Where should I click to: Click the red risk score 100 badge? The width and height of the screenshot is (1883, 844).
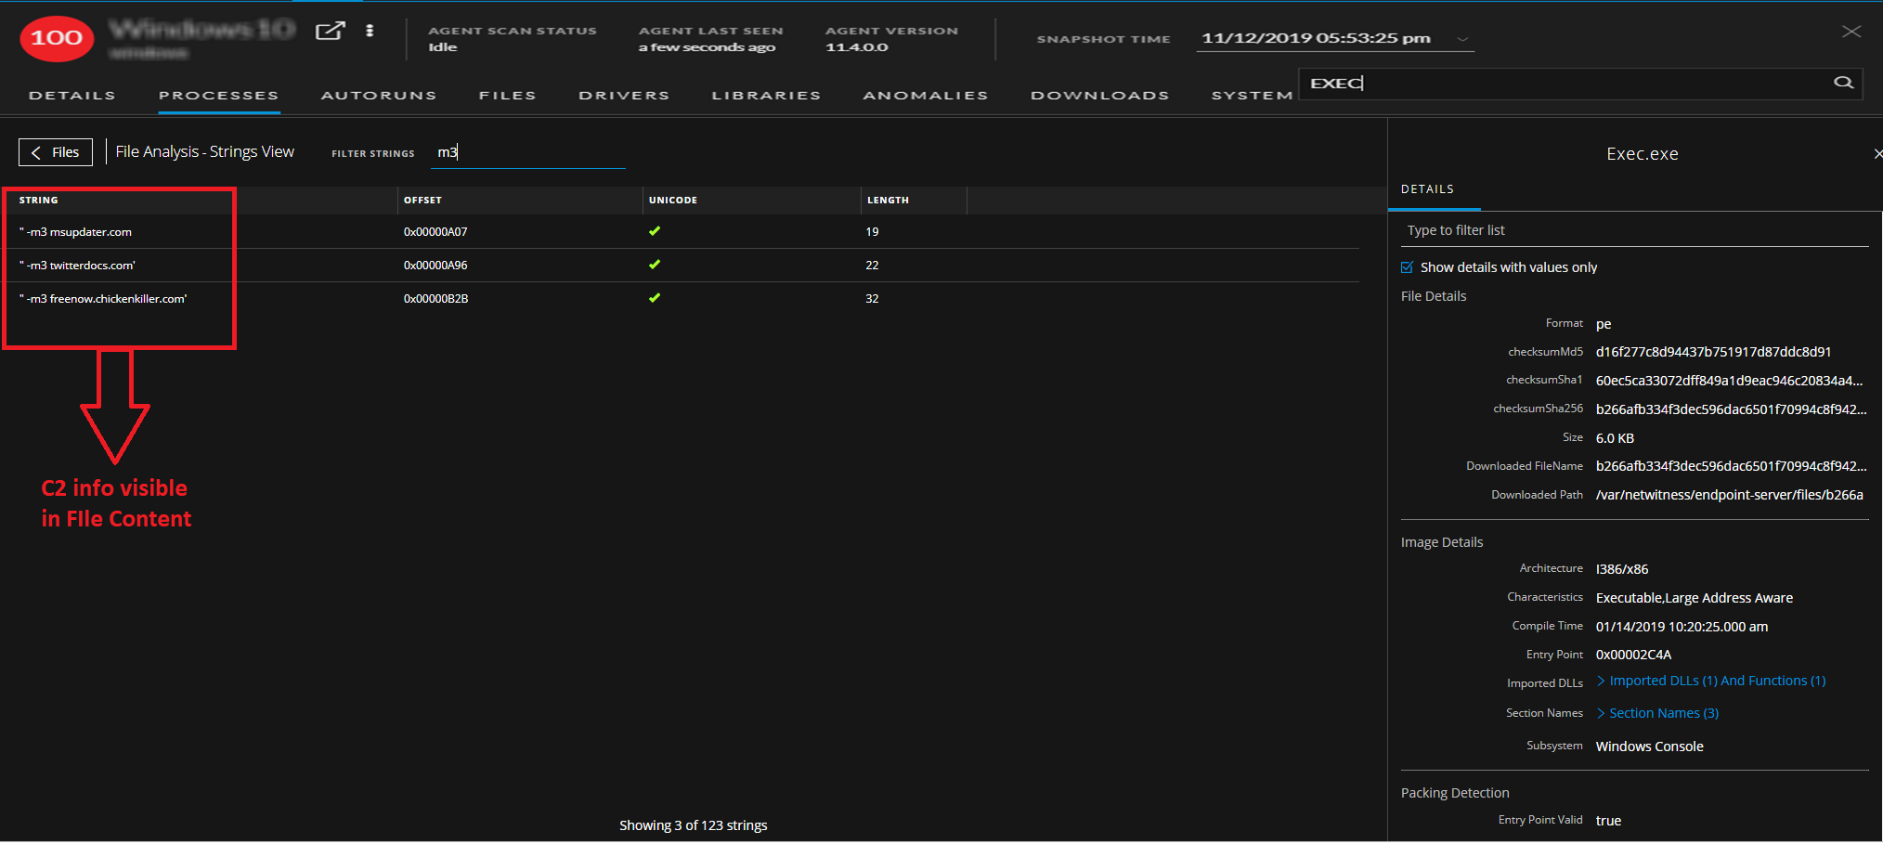57,38
